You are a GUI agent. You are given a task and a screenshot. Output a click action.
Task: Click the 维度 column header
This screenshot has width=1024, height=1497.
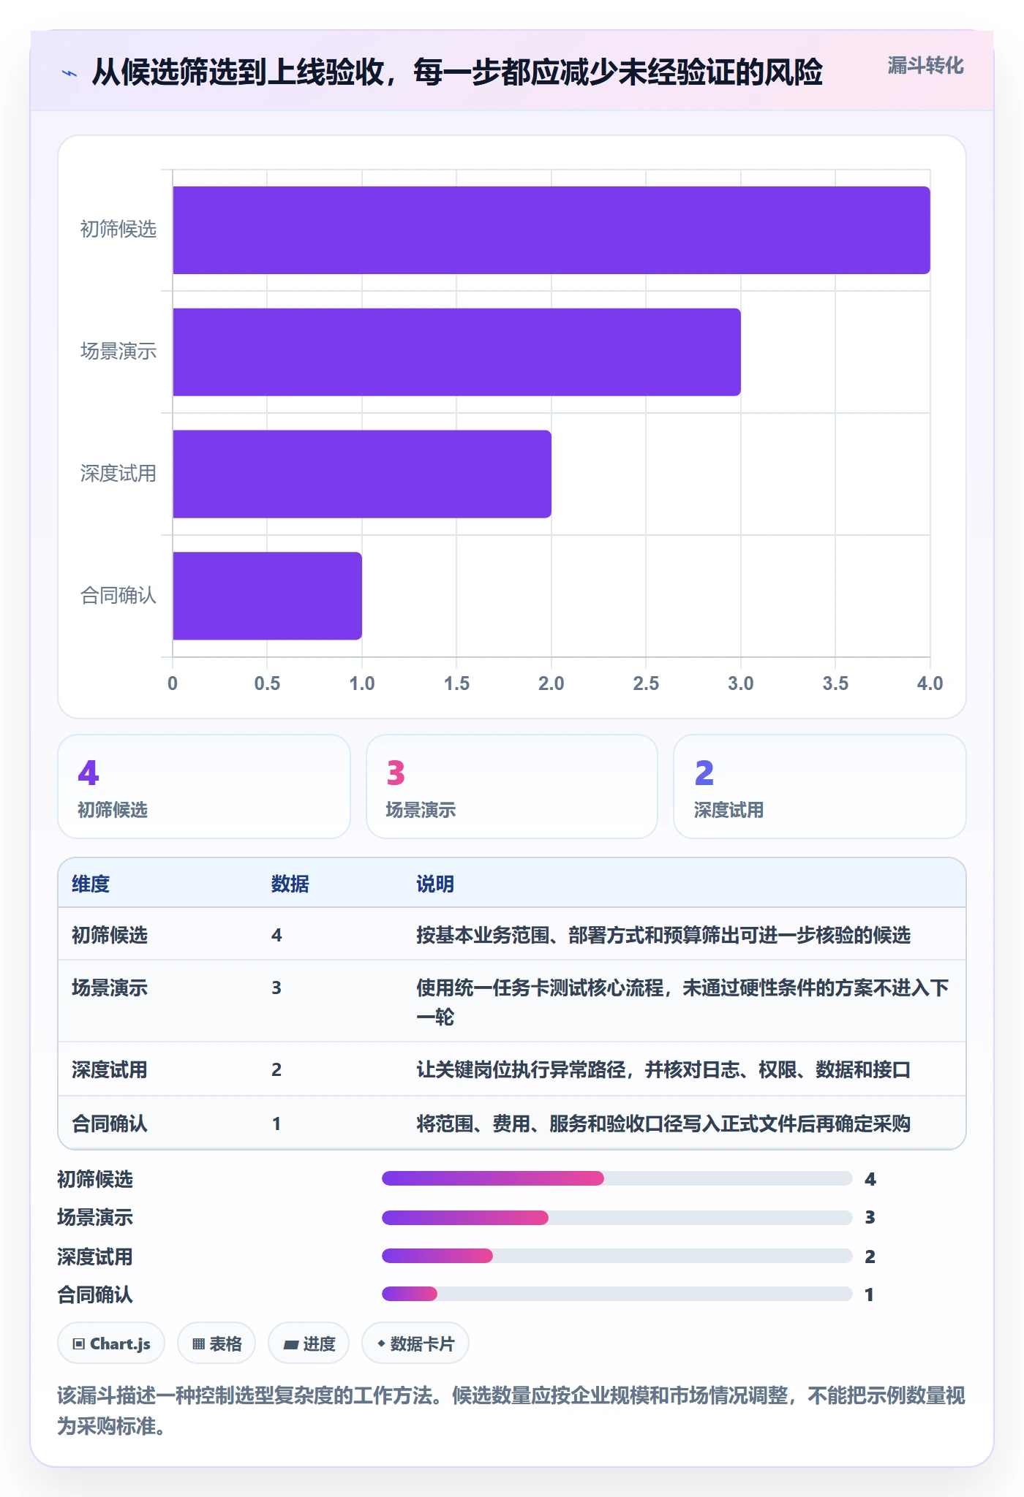[x=91, y=884]
